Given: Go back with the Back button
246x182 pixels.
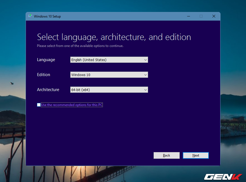Looking at the screenshot, I should tap(166, 156).
